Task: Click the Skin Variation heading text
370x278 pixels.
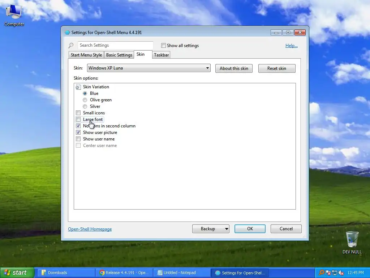Action: 96,87
